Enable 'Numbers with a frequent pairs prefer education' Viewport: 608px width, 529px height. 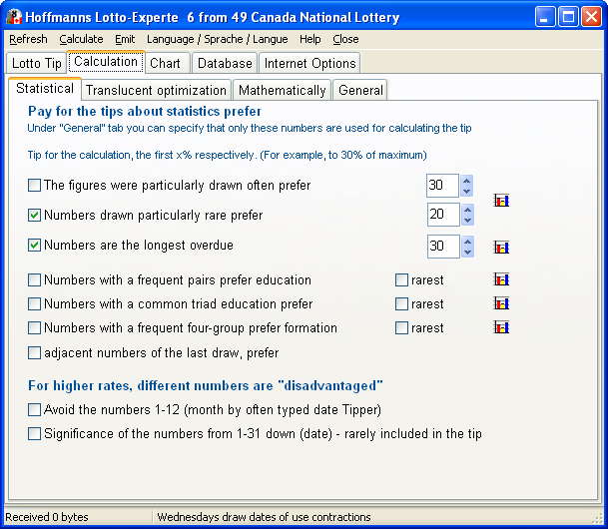click(x=34, y=279)
